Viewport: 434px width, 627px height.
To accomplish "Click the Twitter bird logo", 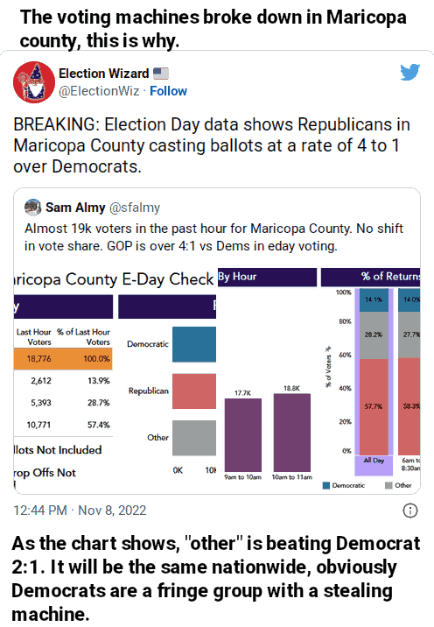I will 410,72.
